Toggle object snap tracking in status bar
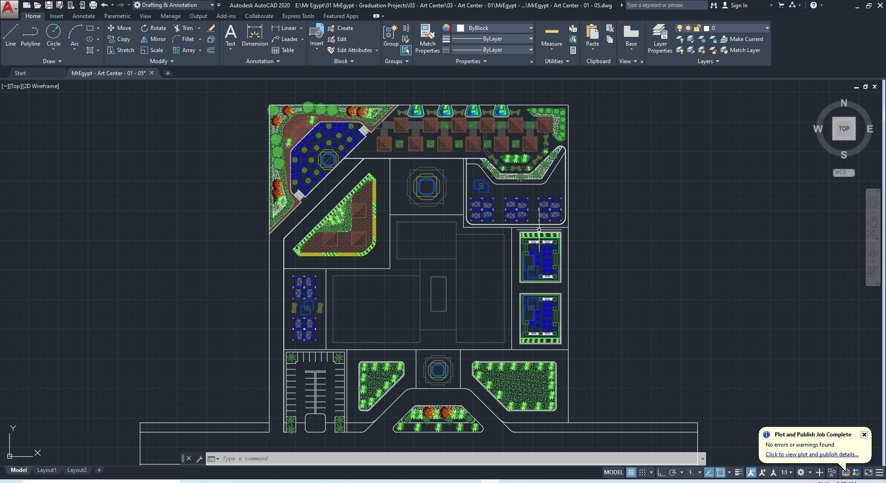This screenshot has width=886, height=483. 709,472
